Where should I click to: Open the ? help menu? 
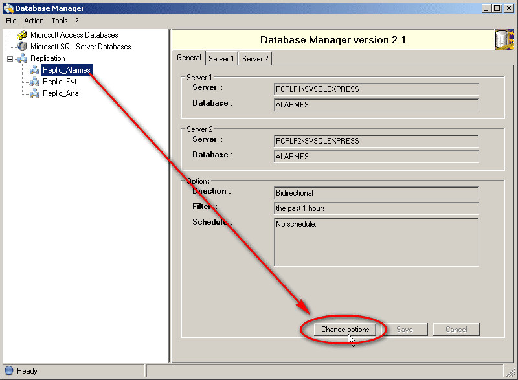[76, 20]
